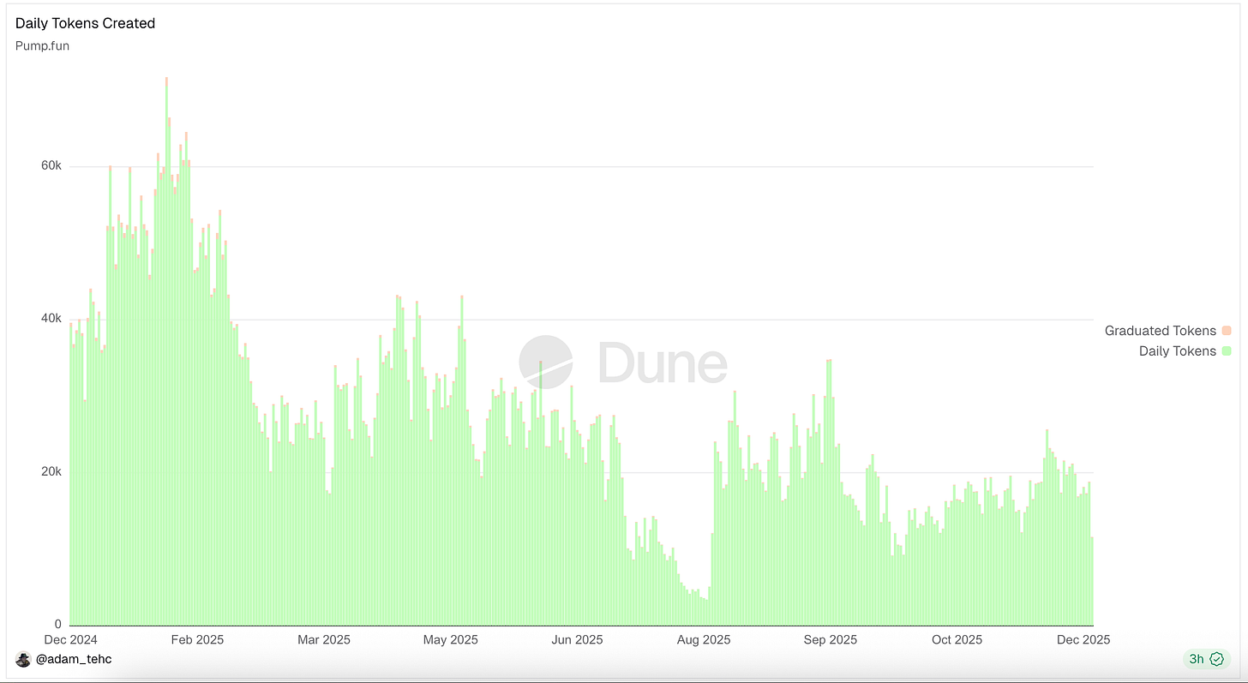Click the last bar at Dec 2025
This screenshot has height=683, width=1248.
(1092, 581)
